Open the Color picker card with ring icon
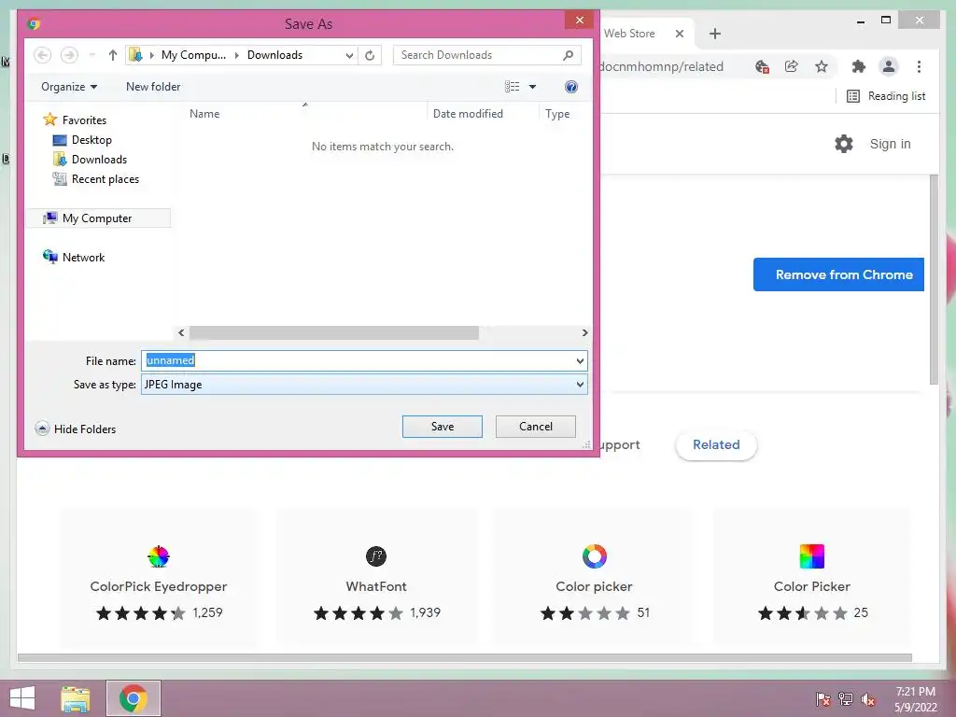The width and height of the screenshot is (956, 717). click(x=594, y=578)
